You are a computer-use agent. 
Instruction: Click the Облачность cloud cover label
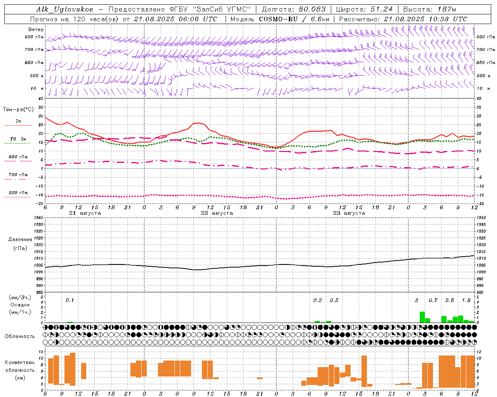pos(20,337)
